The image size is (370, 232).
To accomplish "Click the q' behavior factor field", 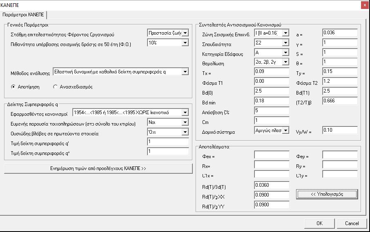I will [x=168, y=142].
